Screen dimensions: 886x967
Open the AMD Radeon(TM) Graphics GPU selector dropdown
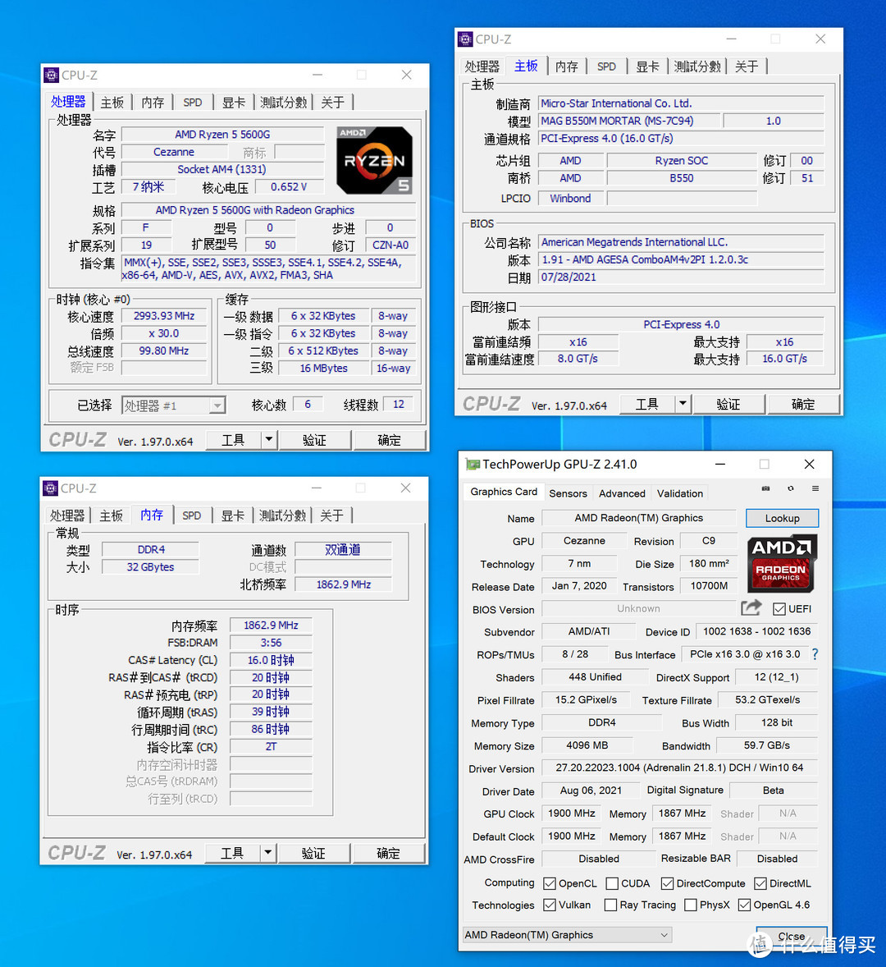567,934
